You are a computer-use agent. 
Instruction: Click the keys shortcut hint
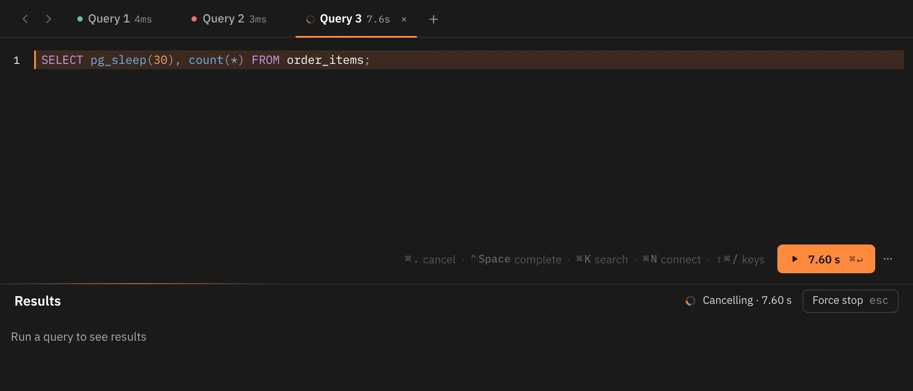click(740, 259)
